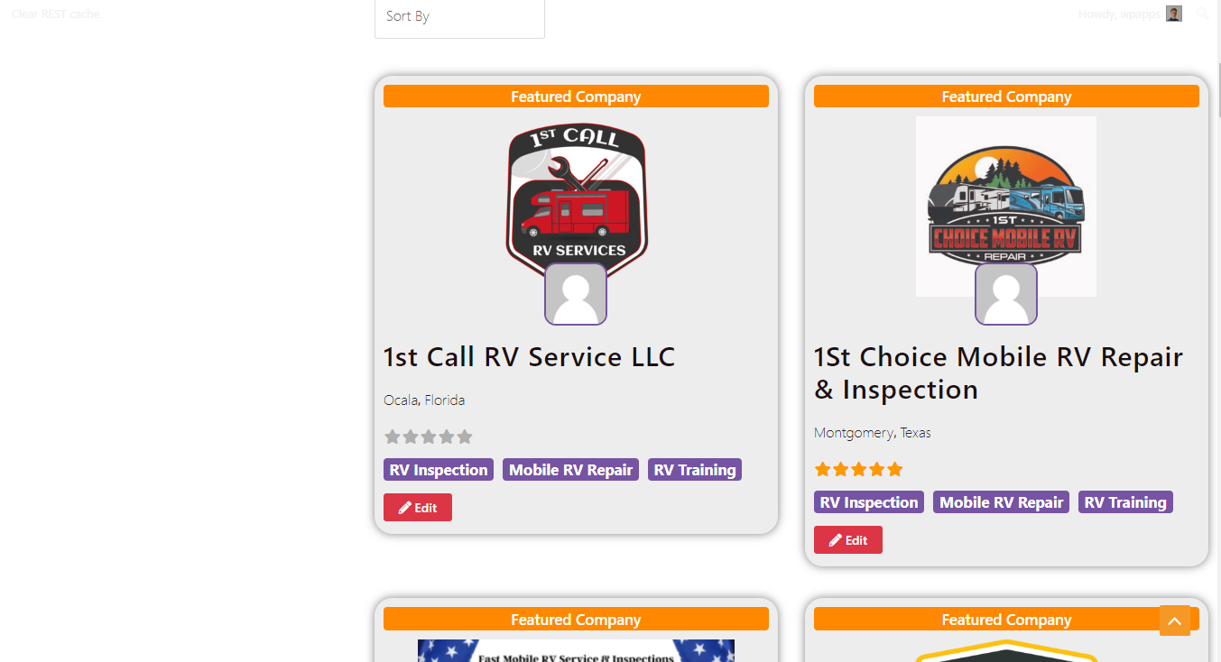Click the avatar icon on 1st Choice card
This screenshot has height=662, width=1221.
coord(1006,294)
